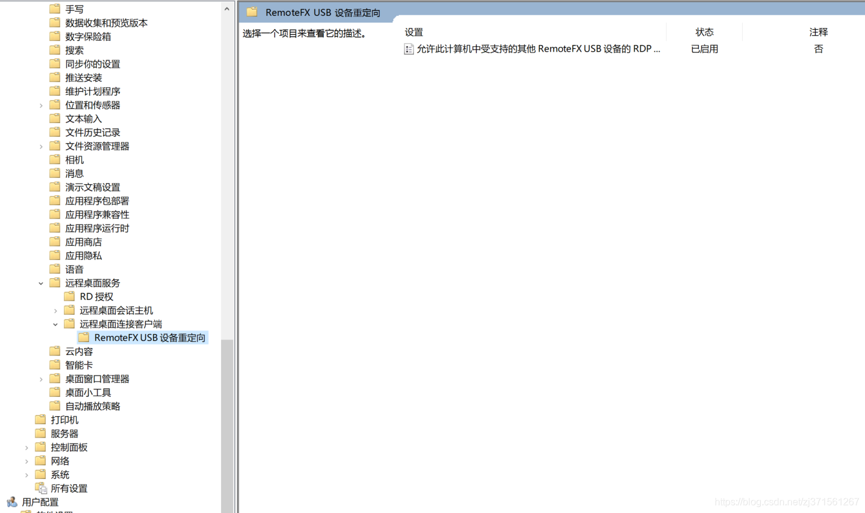Expand the 网络 node
Image resolution: width=865 pixels, height=513 pixels.
click(26, 461)
